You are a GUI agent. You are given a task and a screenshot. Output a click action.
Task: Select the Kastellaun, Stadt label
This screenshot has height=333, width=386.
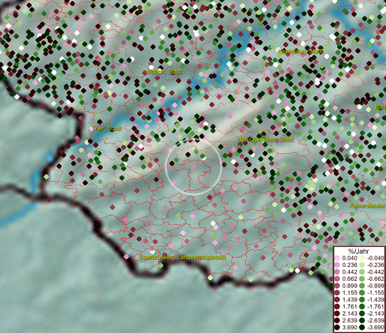pos(300,51)
